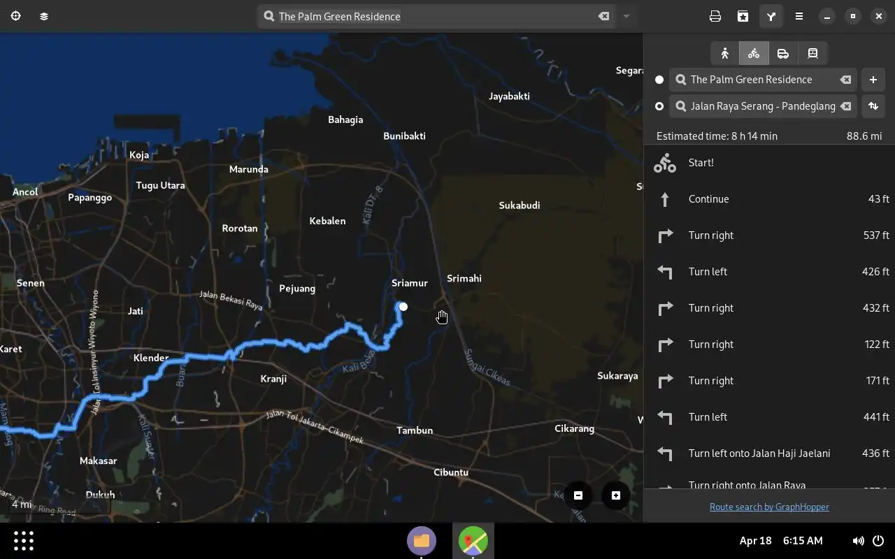The image size is (895, 559).
Task: Open the applications grid
Action: 24,540
